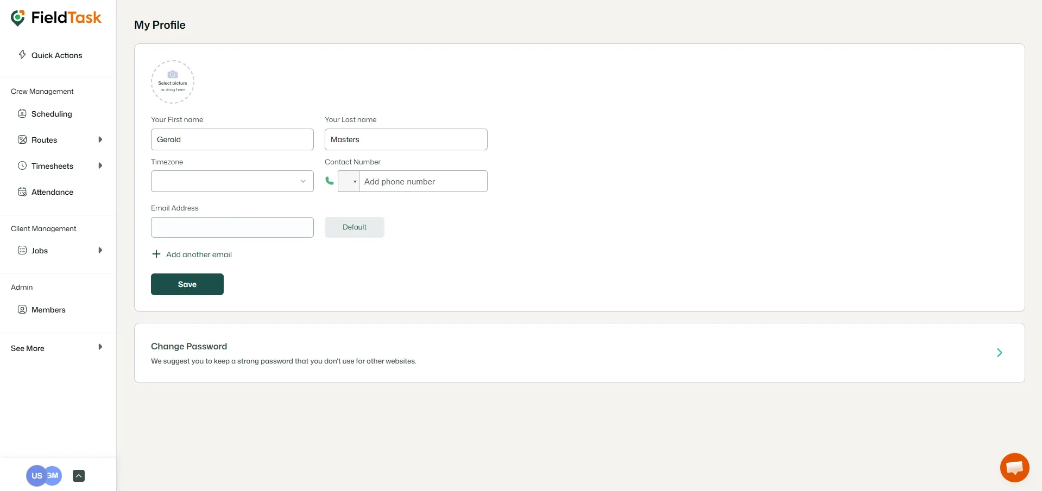
Task: Click the Change Password heading
Action: tap(189, 346)
